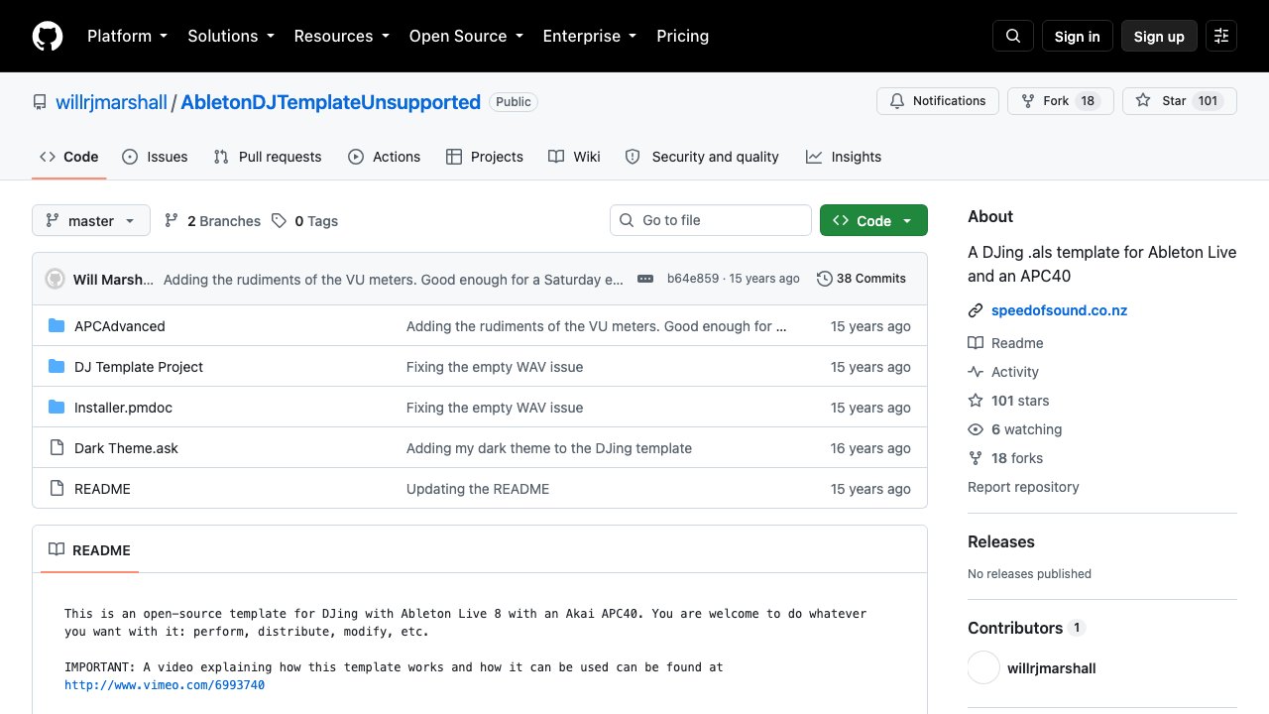The height and width of the screenshot is (714, 1269).
Task: Select the Code tab
Action: coord(69,157)
